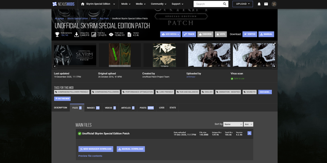Open the Skyrim patch logo thumbnail
This screenshot has width=327, height=163.
pyautogui.click(x=75, y=55)
